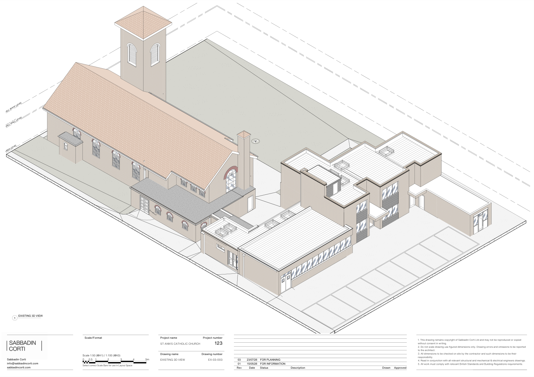The height and width of the screenshot is (377, 534).
Task: Select copyright note number 1
Action: coord(469,342)
